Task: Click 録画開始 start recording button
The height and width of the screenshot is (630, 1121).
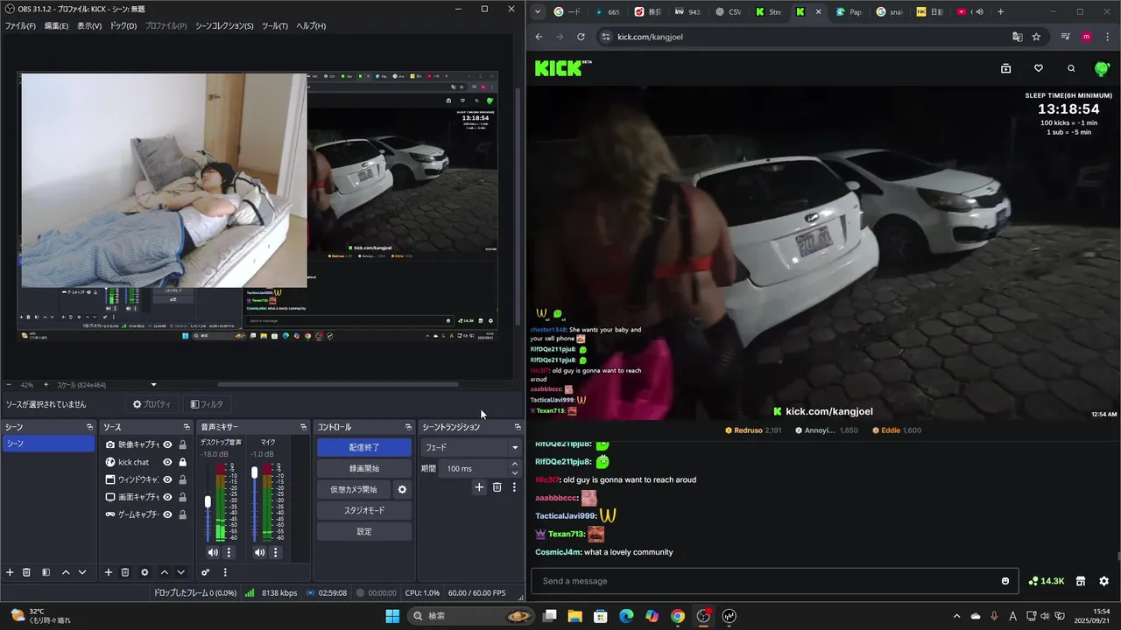Action: [x=364, y=468]
